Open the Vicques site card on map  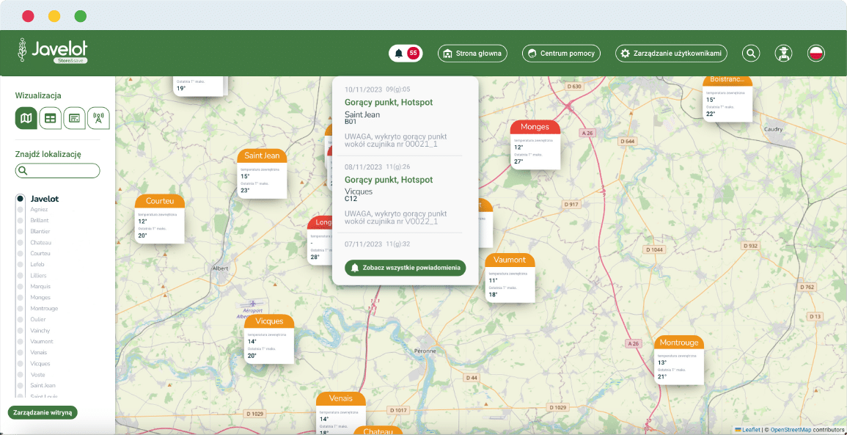pos(269,338)
